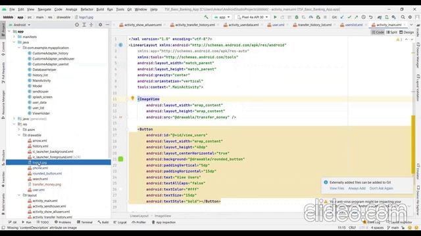The image size is (421, 236).
Task: Click the Make Project hammer icon
Action: click(206, 17)
